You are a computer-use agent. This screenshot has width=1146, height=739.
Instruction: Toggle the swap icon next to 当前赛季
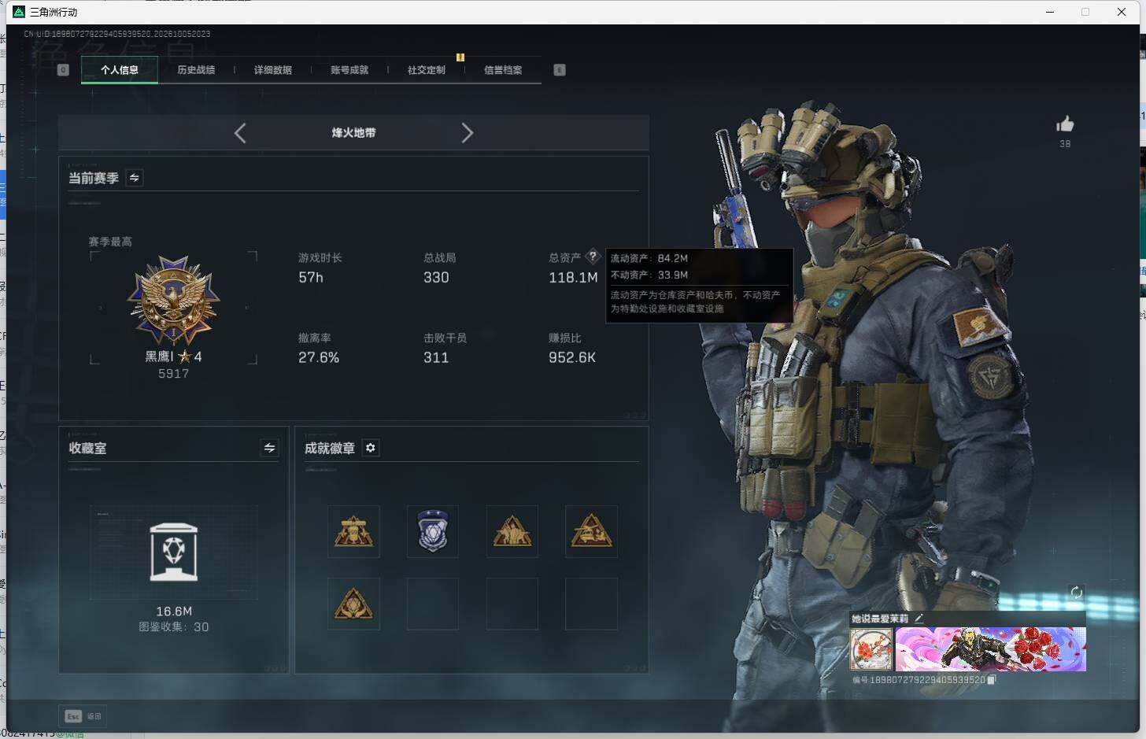coord(135,178)
